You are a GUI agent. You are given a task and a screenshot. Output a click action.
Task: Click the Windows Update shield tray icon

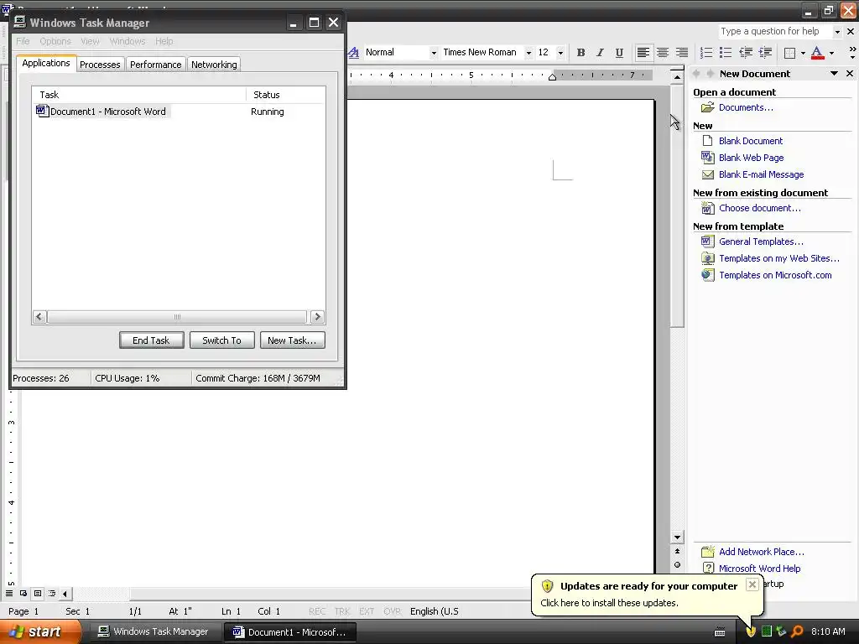click(751, 631)
